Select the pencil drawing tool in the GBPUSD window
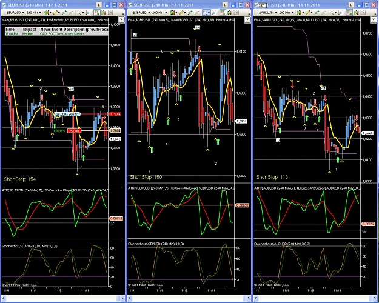Screen dimensions: 379x303 (183, 12)
